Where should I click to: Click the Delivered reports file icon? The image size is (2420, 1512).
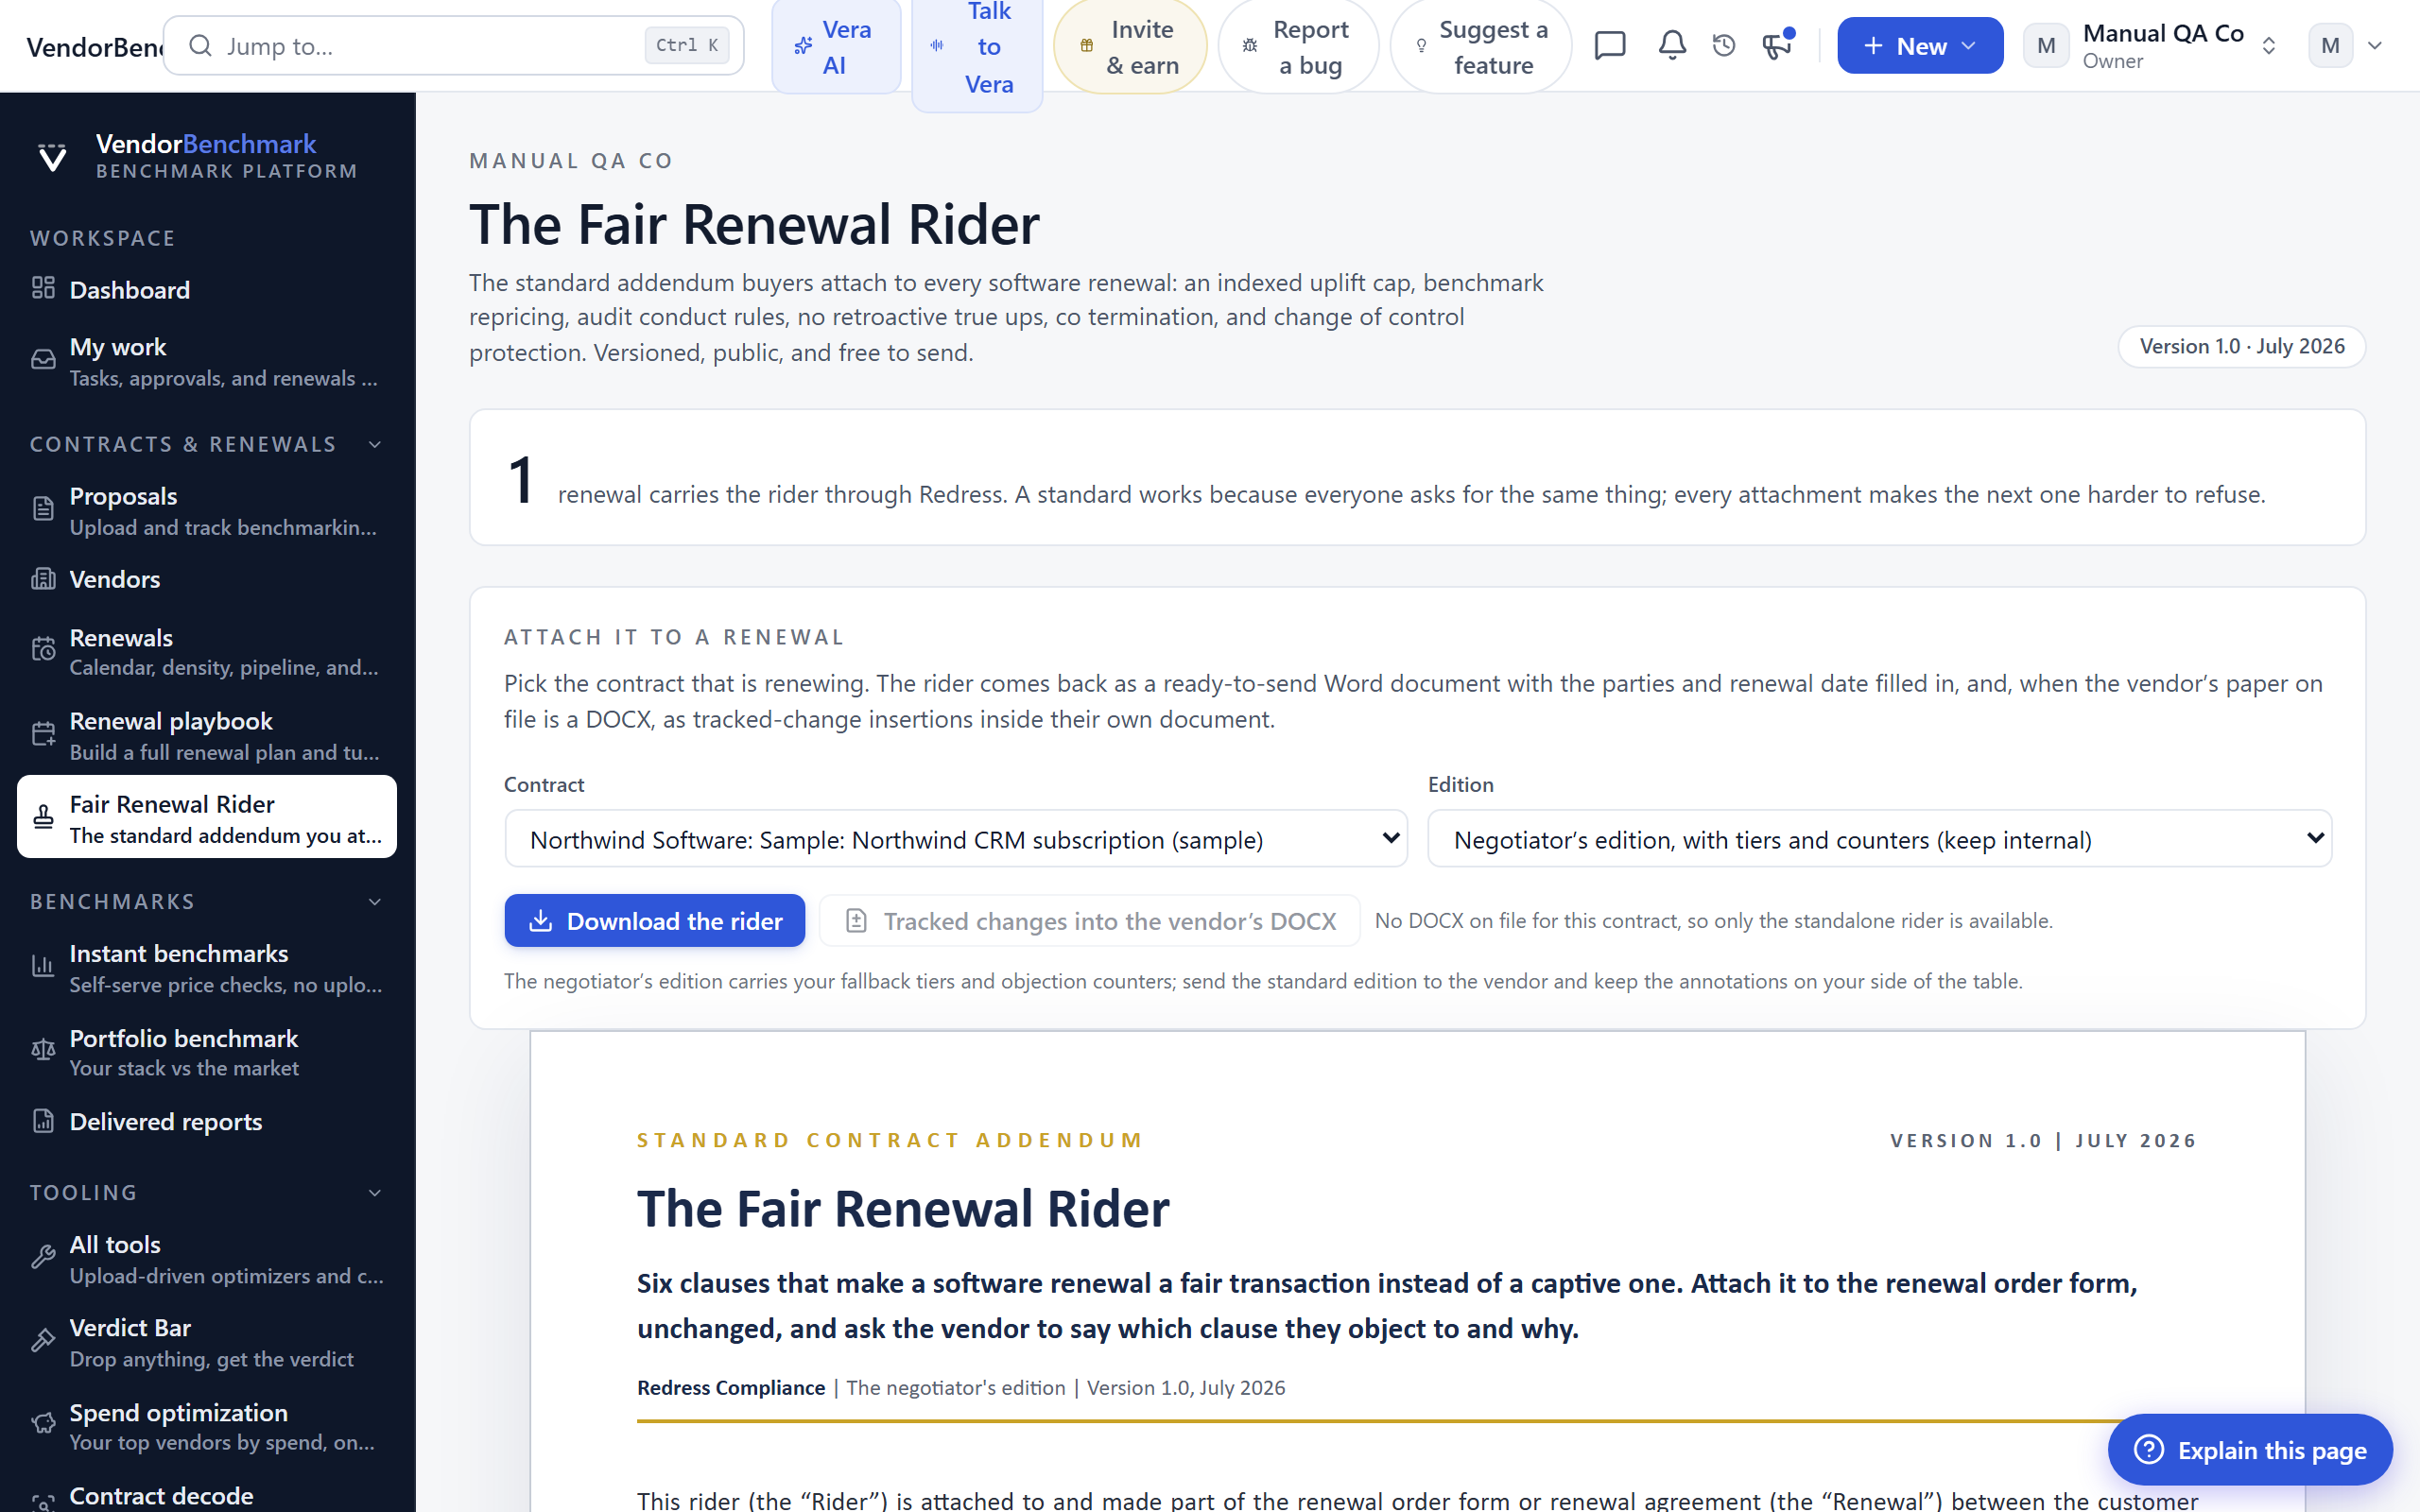click(43, 1121)
